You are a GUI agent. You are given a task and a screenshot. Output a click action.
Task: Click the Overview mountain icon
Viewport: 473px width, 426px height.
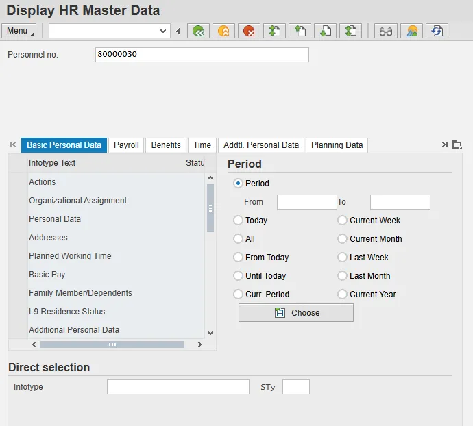tap(411, 31)
